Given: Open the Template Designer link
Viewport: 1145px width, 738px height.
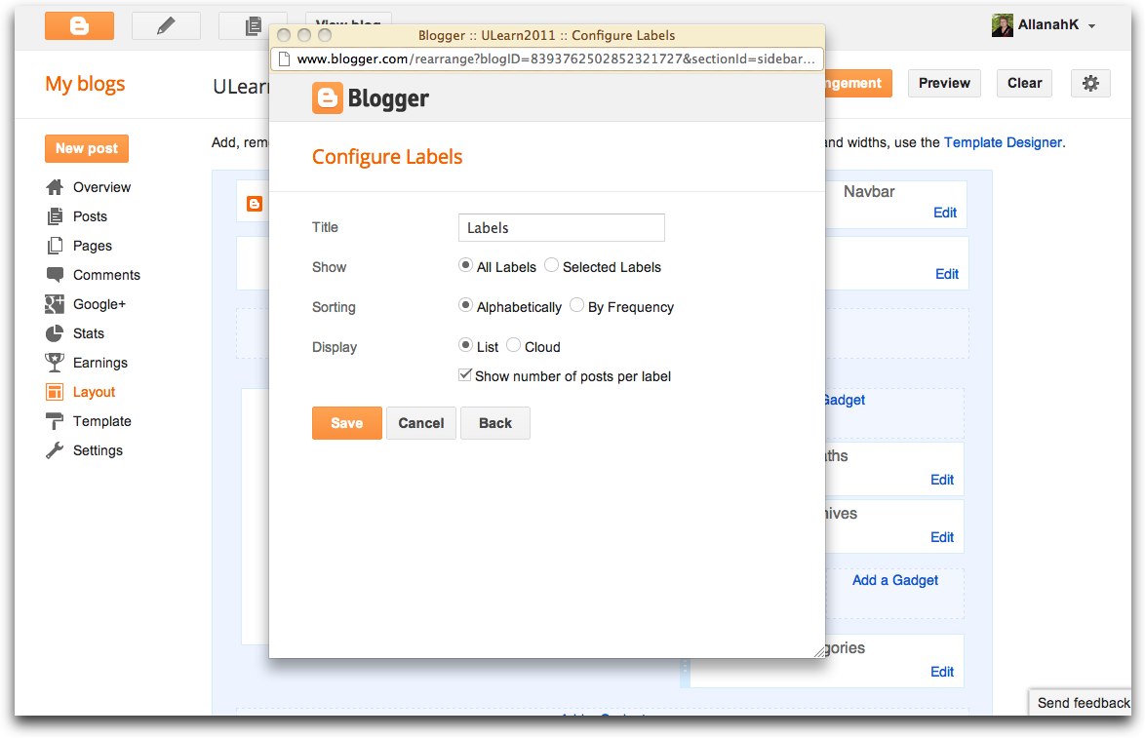Looking at the screenshot, I should [1003, 141].
